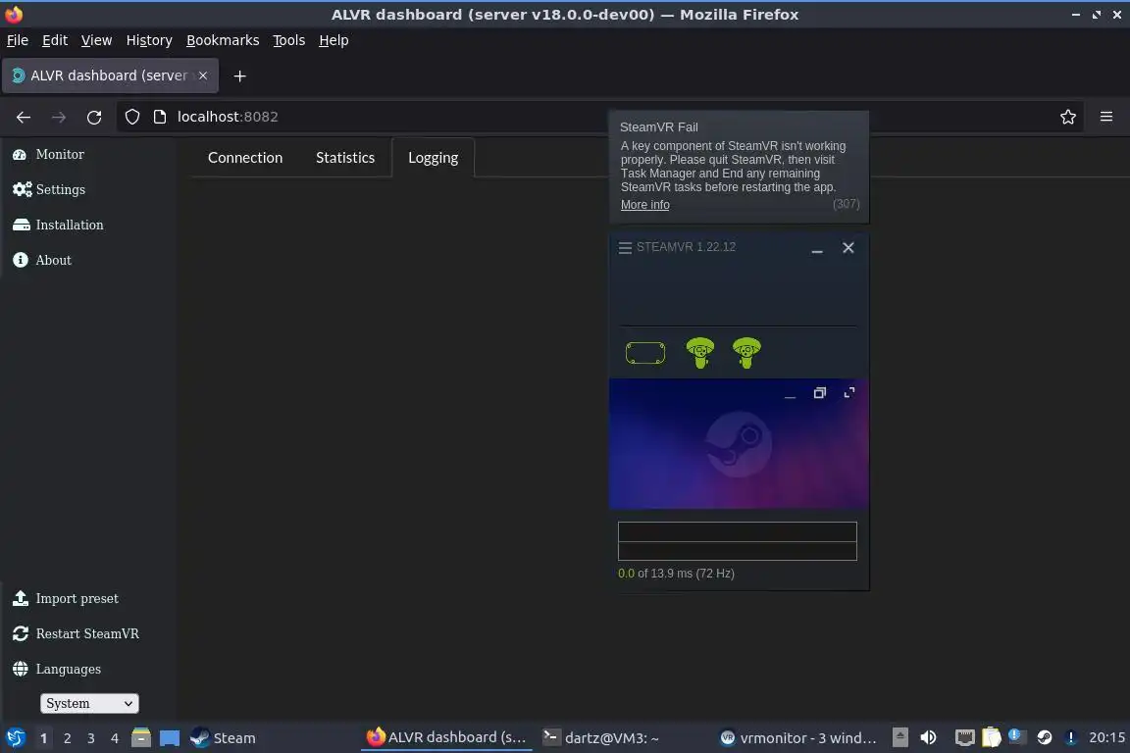Open the History menu
This screenshot has height=753, width=1130.
pos(149,40)
